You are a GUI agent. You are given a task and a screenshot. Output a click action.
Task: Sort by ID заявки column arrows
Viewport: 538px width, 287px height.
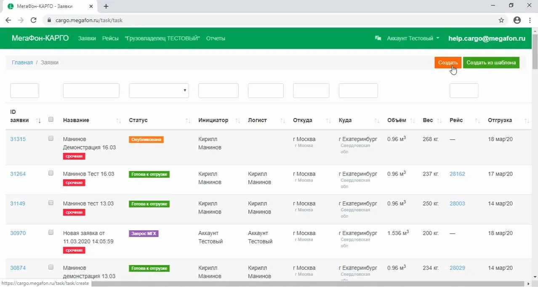tap(39, 121)
